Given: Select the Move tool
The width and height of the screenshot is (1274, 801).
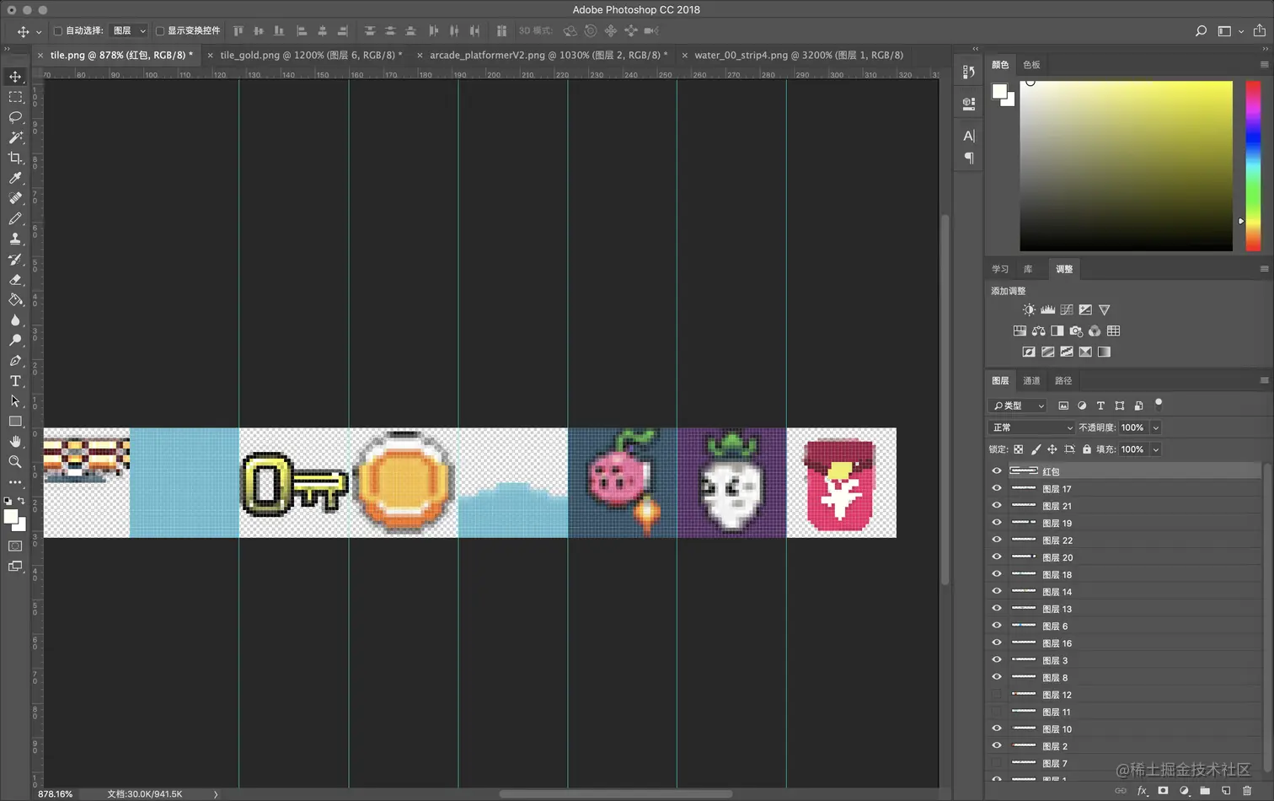Looking at the screenshot, I should click(x=15, y=77).
